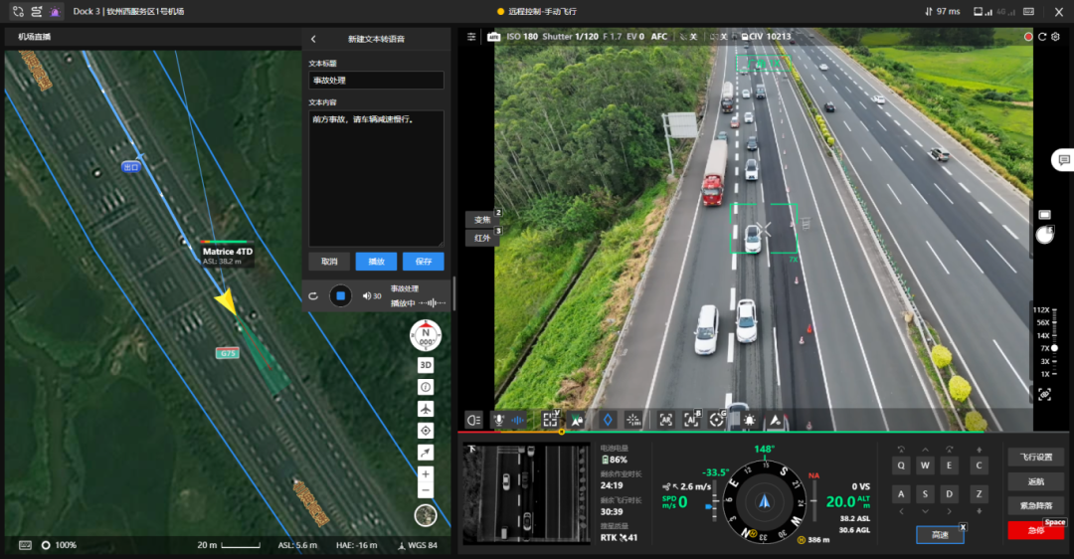Click the map compass north indicator
Viewport: 1074px width, 559px height.
pyautogui.click(x=426, y=335)
